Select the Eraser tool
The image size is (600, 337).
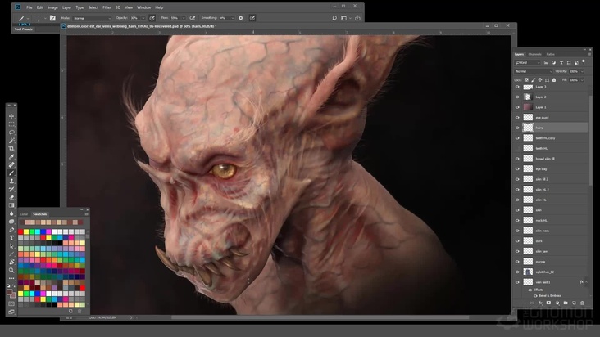coord(11,197)
